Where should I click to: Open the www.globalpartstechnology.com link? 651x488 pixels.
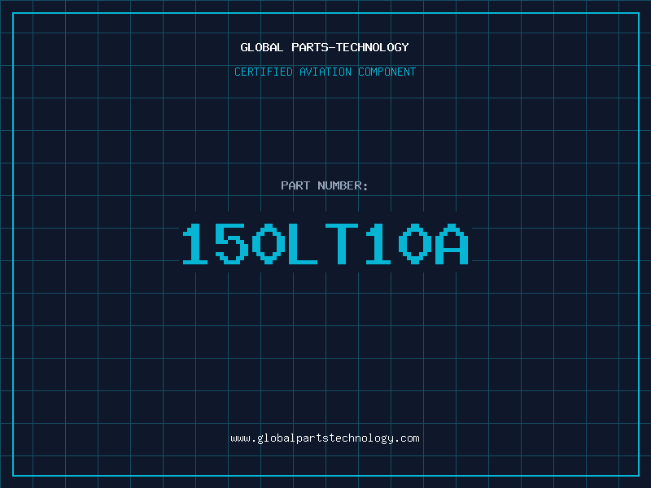325,438
